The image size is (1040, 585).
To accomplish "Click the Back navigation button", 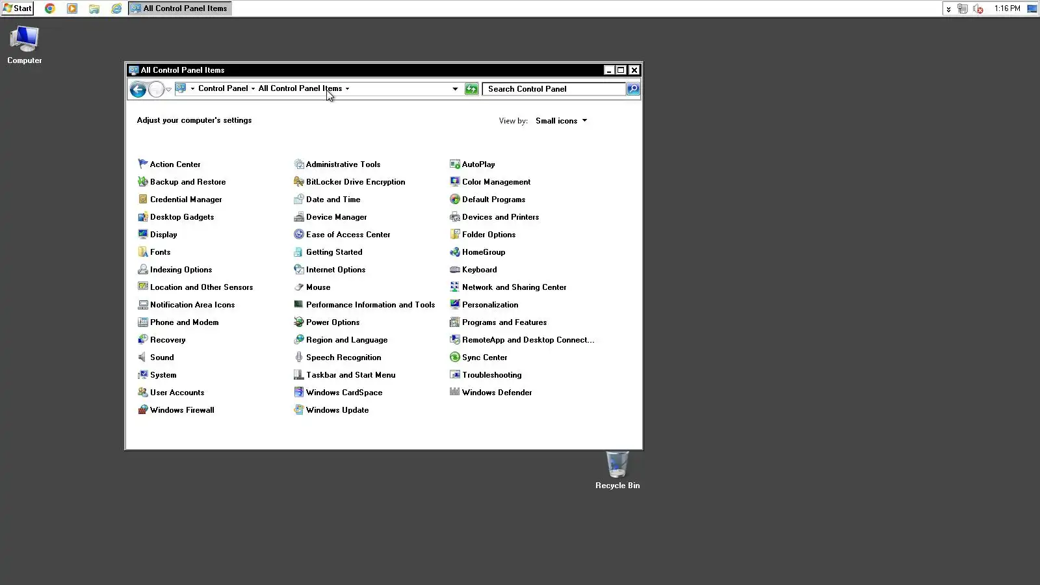I will [138, 89].
